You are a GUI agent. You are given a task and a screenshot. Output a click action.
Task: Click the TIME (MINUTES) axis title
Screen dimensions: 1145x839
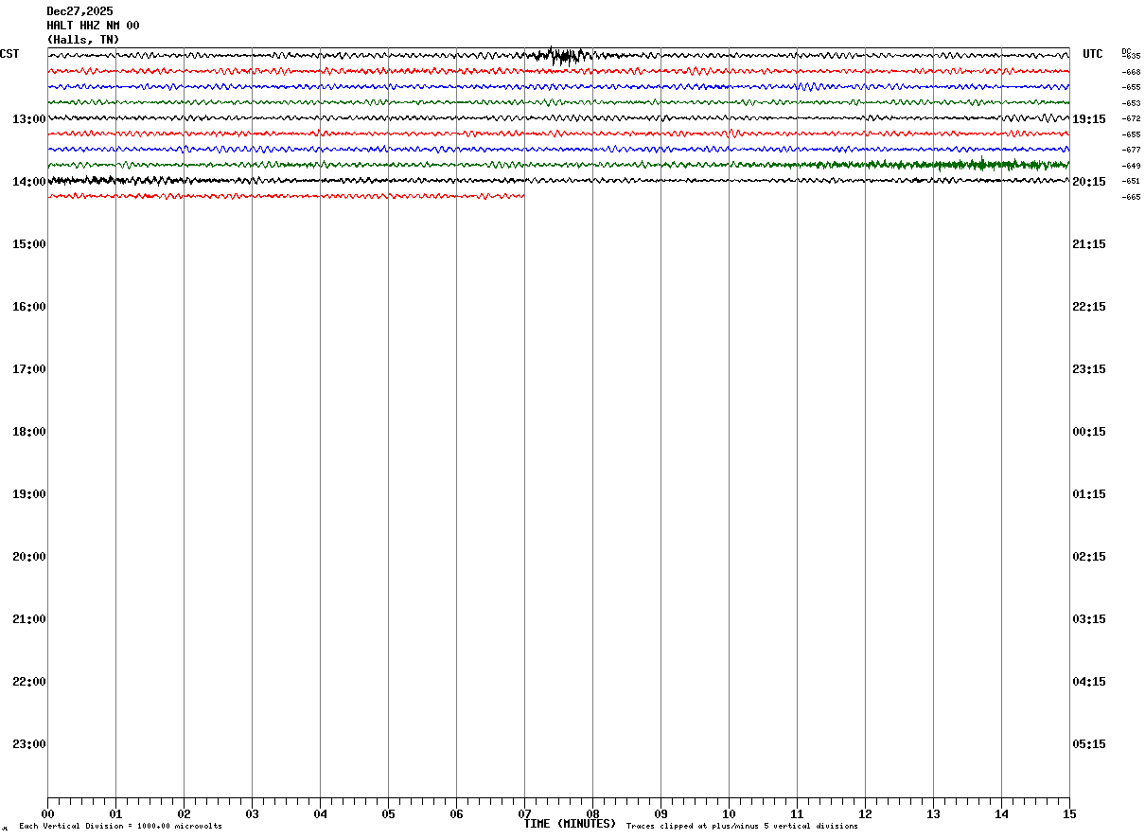pyautogui.click(x=570, y=824)
